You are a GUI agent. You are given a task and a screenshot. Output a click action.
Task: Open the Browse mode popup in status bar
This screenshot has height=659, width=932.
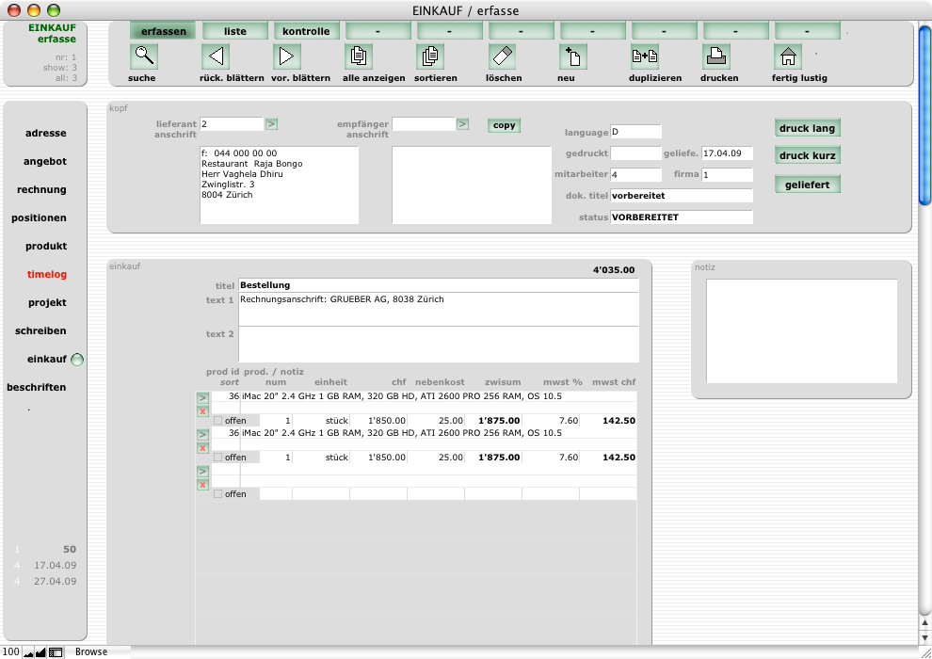(92, 651)
